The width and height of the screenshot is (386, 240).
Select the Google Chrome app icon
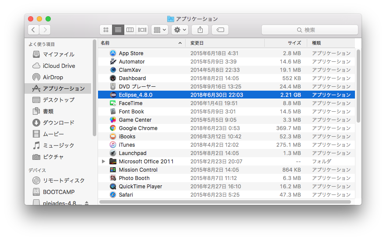(x=113, y=128)
